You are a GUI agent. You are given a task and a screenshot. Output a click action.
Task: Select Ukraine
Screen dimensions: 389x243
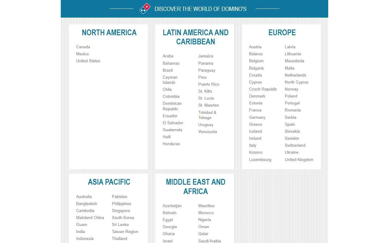(x=291, y=152)
